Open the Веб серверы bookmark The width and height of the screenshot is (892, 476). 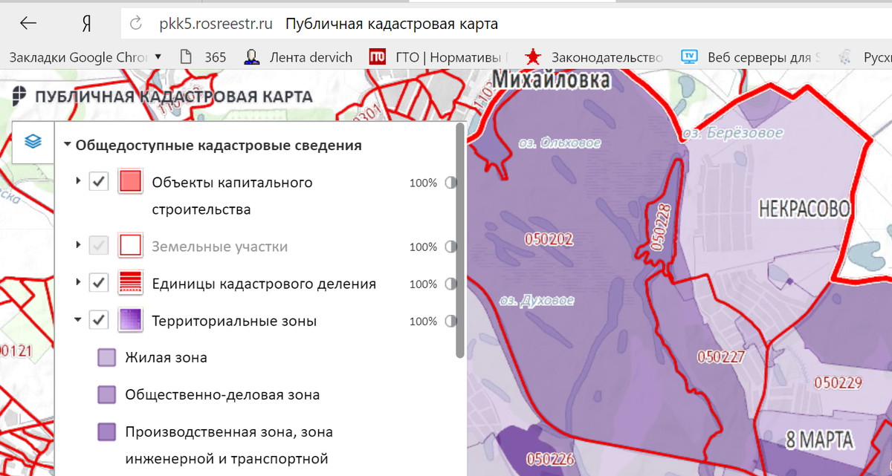click(x=750, y=57)
